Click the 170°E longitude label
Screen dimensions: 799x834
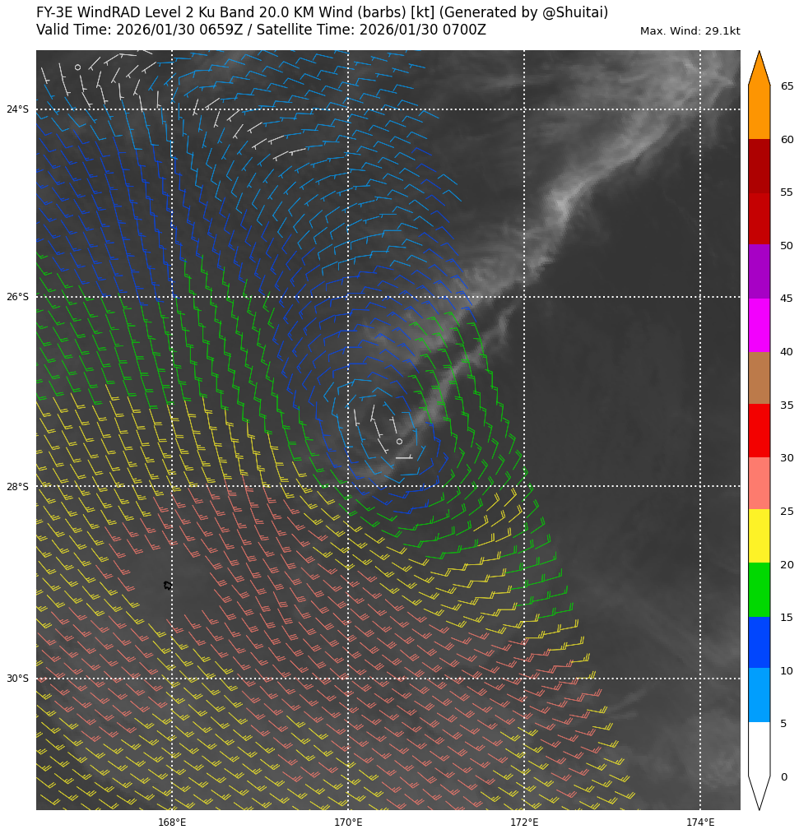coord(348,822)
